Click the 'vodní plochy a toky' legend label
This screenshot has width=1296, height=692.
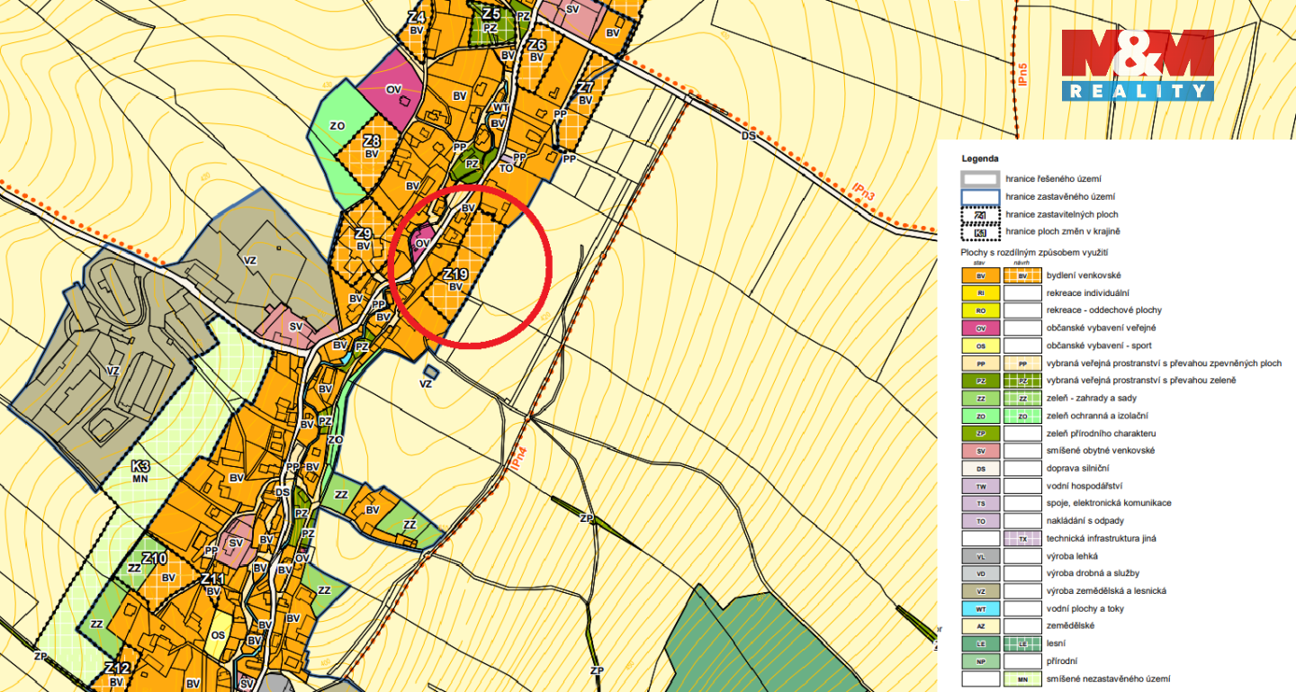pyautogui.click(x=1084, y=608)
